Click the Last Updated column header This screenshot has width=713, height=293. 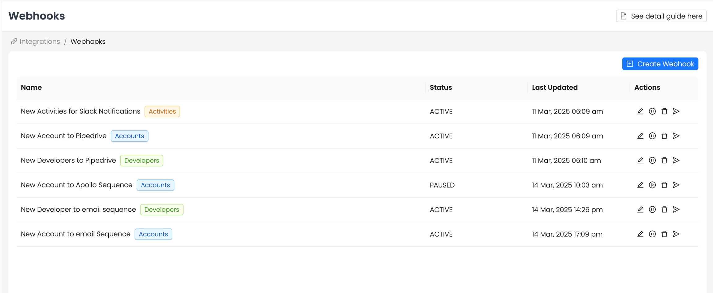[x=555, y=88]
